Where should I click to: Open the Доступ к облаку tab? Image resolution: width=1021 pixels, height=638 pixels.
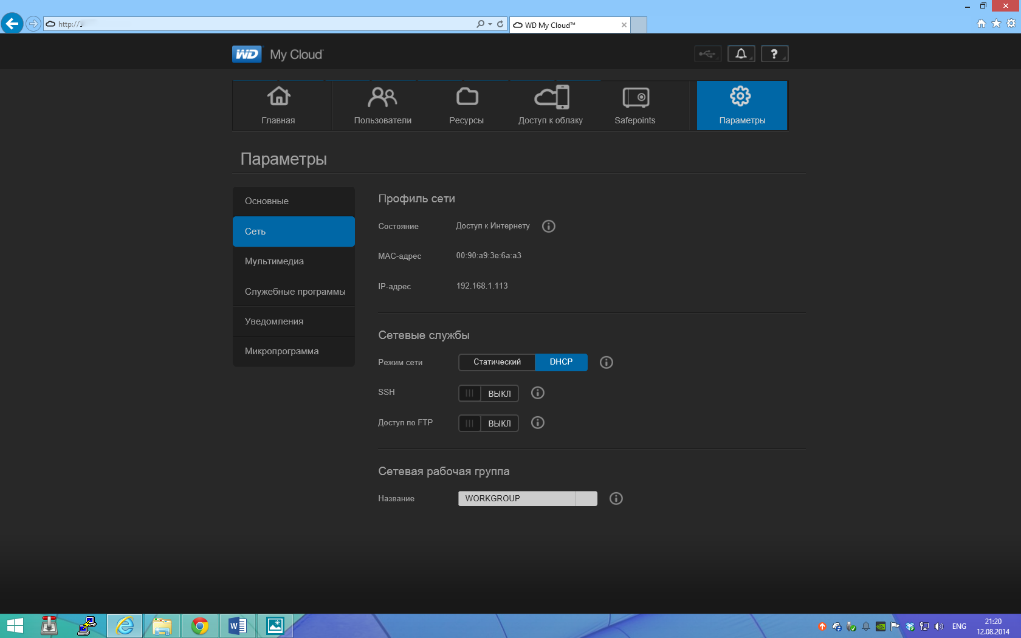[551, 106]
